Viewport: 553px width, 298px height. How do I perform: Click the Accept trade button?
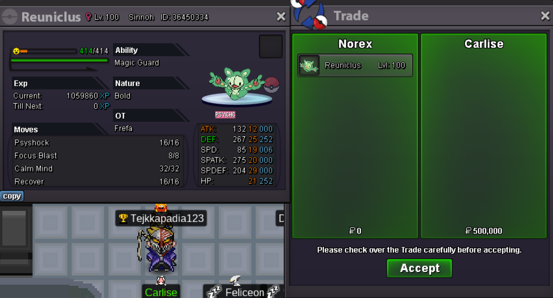pyautogui.click(x=419, y=268)
